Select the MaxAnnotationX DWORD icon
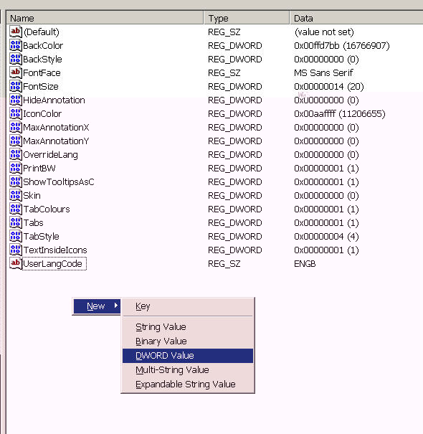 16,127
